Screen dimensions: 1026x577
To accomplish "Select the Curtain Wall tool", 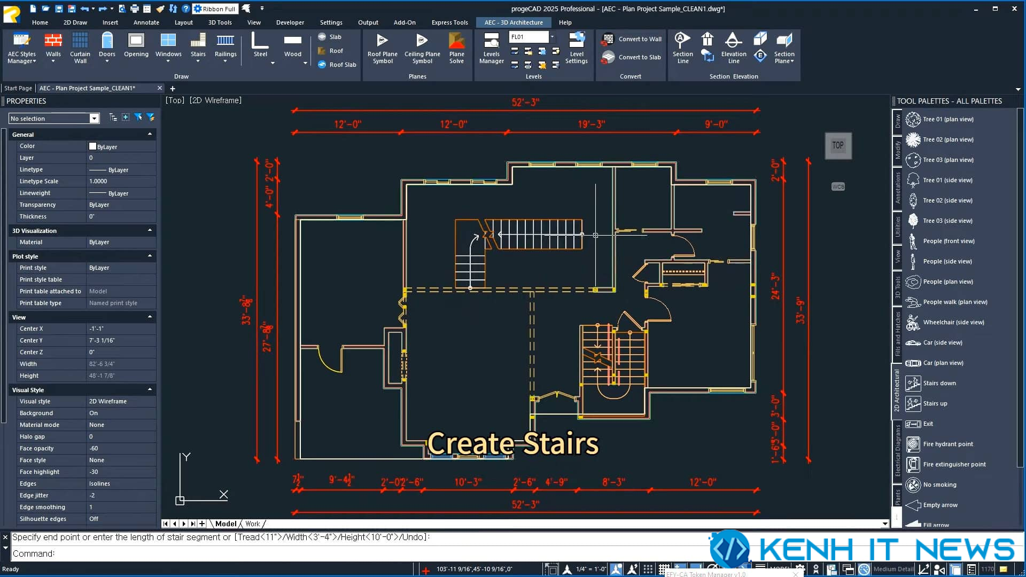I will (80, 48).
